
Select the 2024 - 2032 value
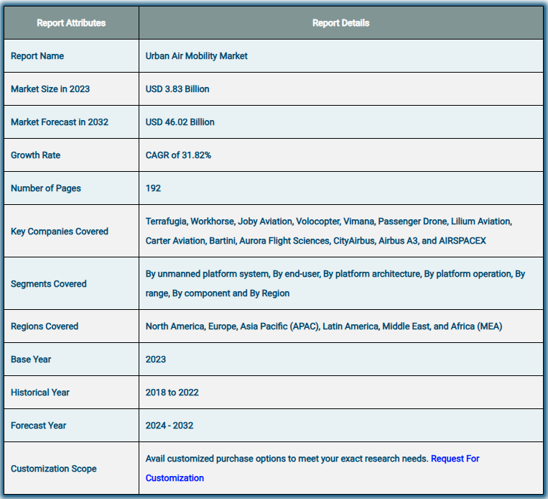[x=169, y=426]
